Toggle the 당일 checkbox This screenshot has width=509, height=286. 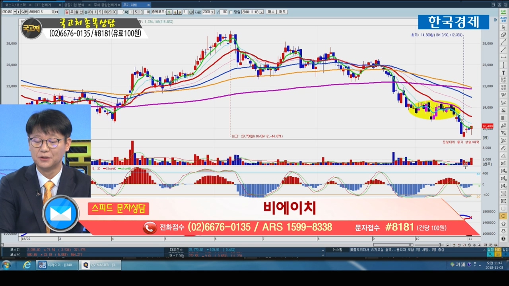point(231,12)
